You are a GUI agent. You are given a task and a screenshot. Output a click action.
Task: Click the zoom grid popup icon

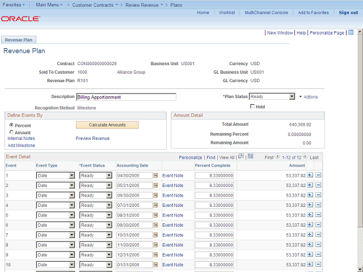240,157
